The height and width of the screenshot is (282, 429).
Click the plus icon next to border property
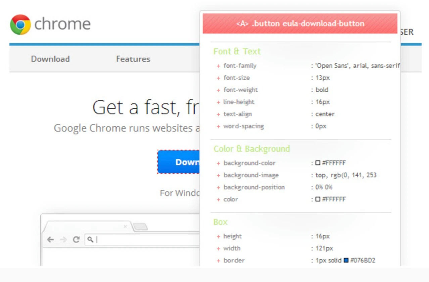point(219,261)
